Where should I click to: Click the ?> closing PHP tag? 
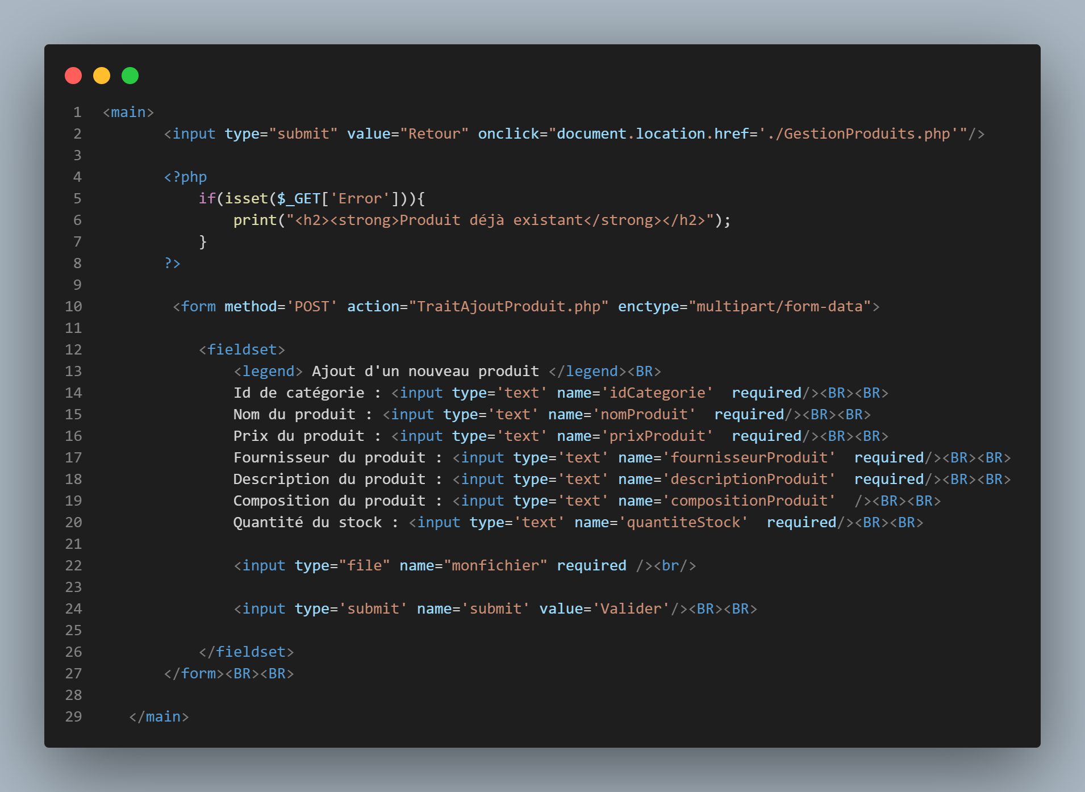click(x=172, y=264)
